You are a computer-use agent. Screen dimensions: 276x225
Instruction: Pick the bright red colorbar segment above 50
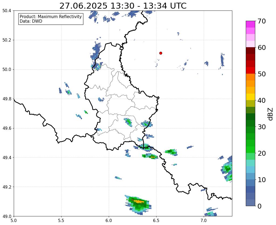tap(250, 70)
